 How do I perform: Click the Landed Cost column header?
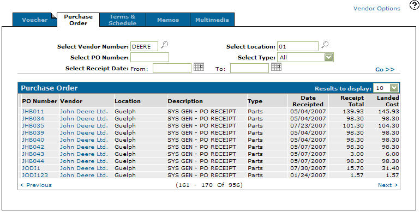388,101
